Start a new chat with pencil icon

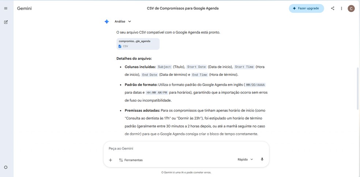point(6,22)
